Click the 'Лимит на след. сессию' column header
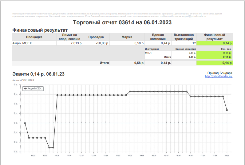This screenshot has height=165, width=245. point(69,37)
